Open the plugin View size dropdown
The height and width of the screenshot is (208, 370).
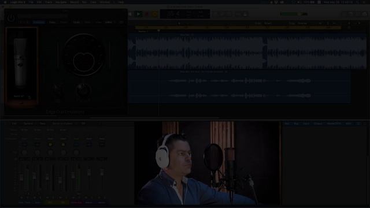pos(110,22)
